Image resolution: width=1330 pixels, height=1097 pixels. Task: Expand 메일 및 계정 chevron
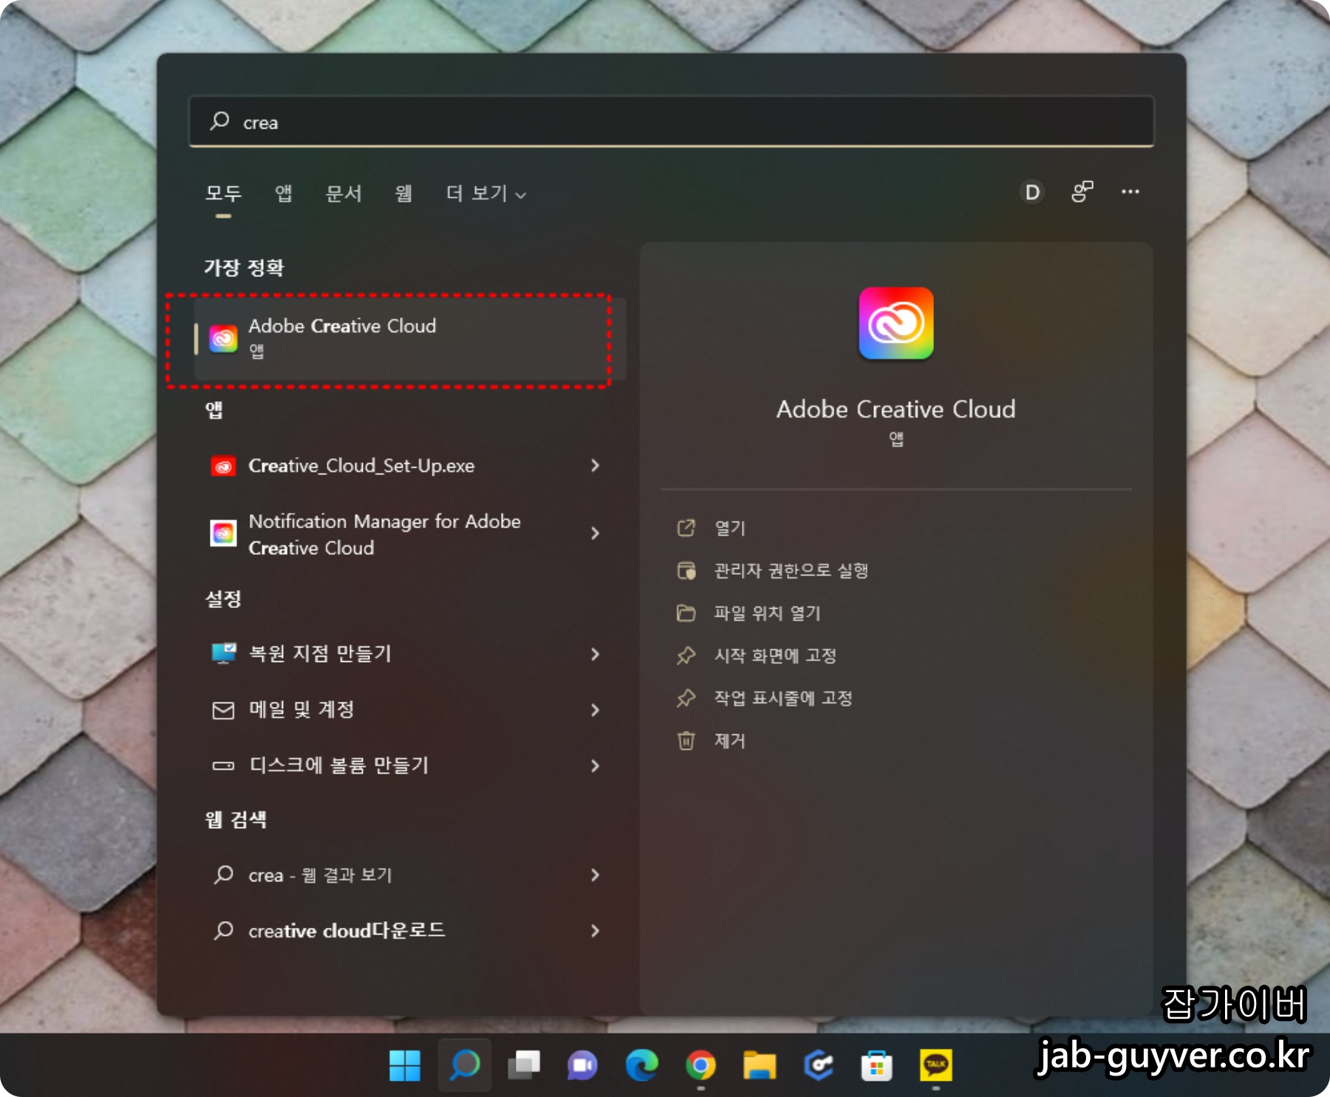(596, 710)
